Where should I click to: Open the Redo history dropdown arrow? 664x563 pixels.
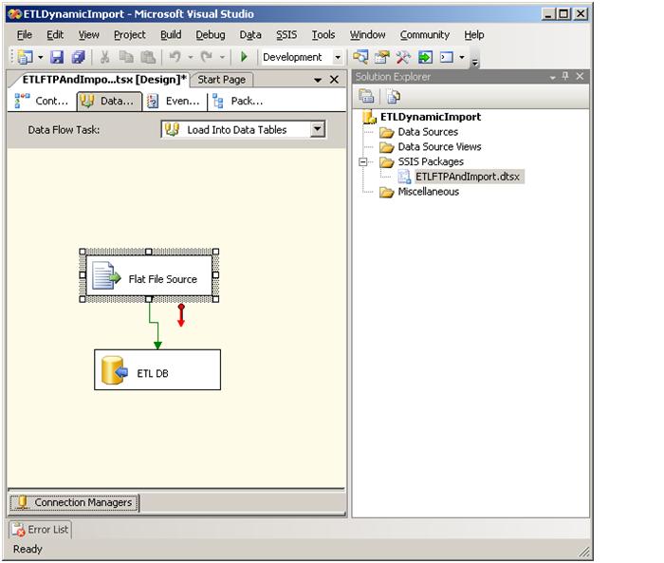tap(222, 57)
